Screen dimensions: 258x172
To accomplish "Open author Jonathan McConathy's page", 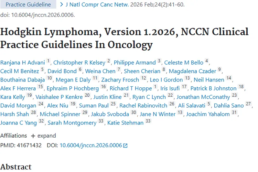I will click(205, 97).
